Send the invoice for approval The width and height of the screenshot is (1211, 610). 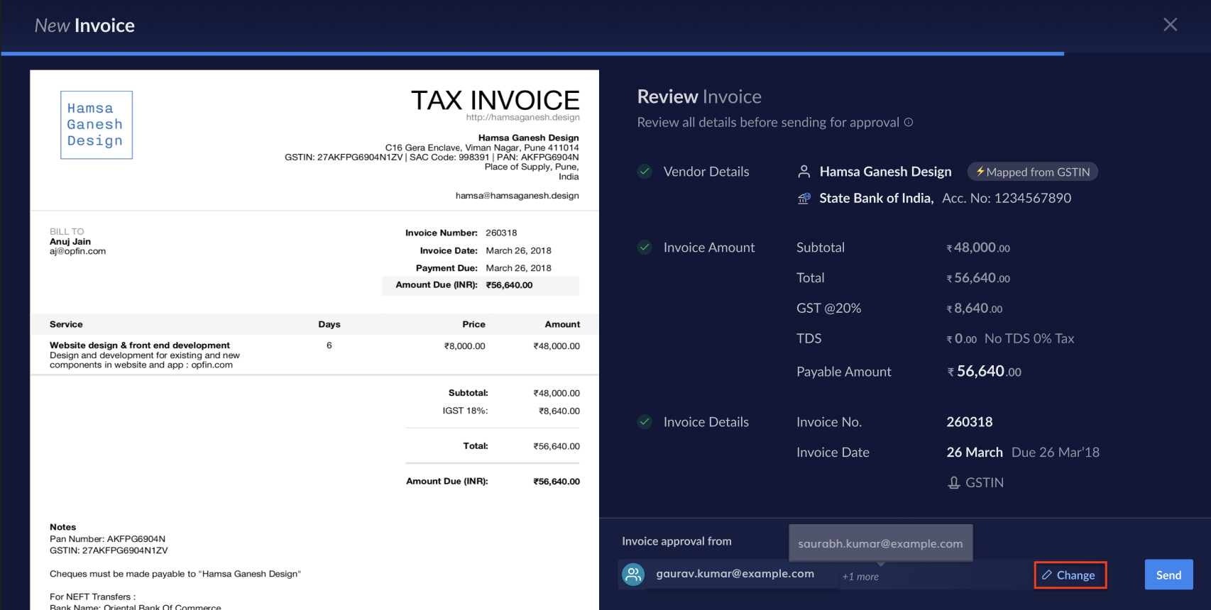[1168, 575]
